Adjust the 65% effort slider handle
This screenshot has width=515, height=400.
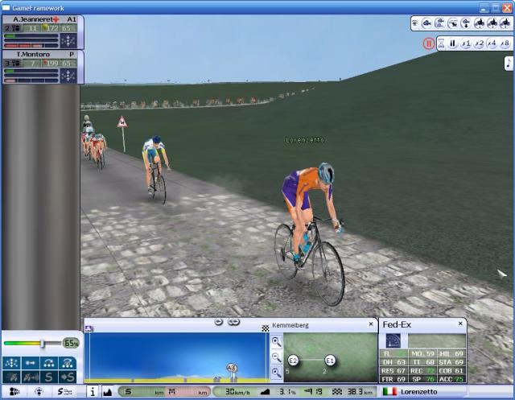tap(42, 344)
